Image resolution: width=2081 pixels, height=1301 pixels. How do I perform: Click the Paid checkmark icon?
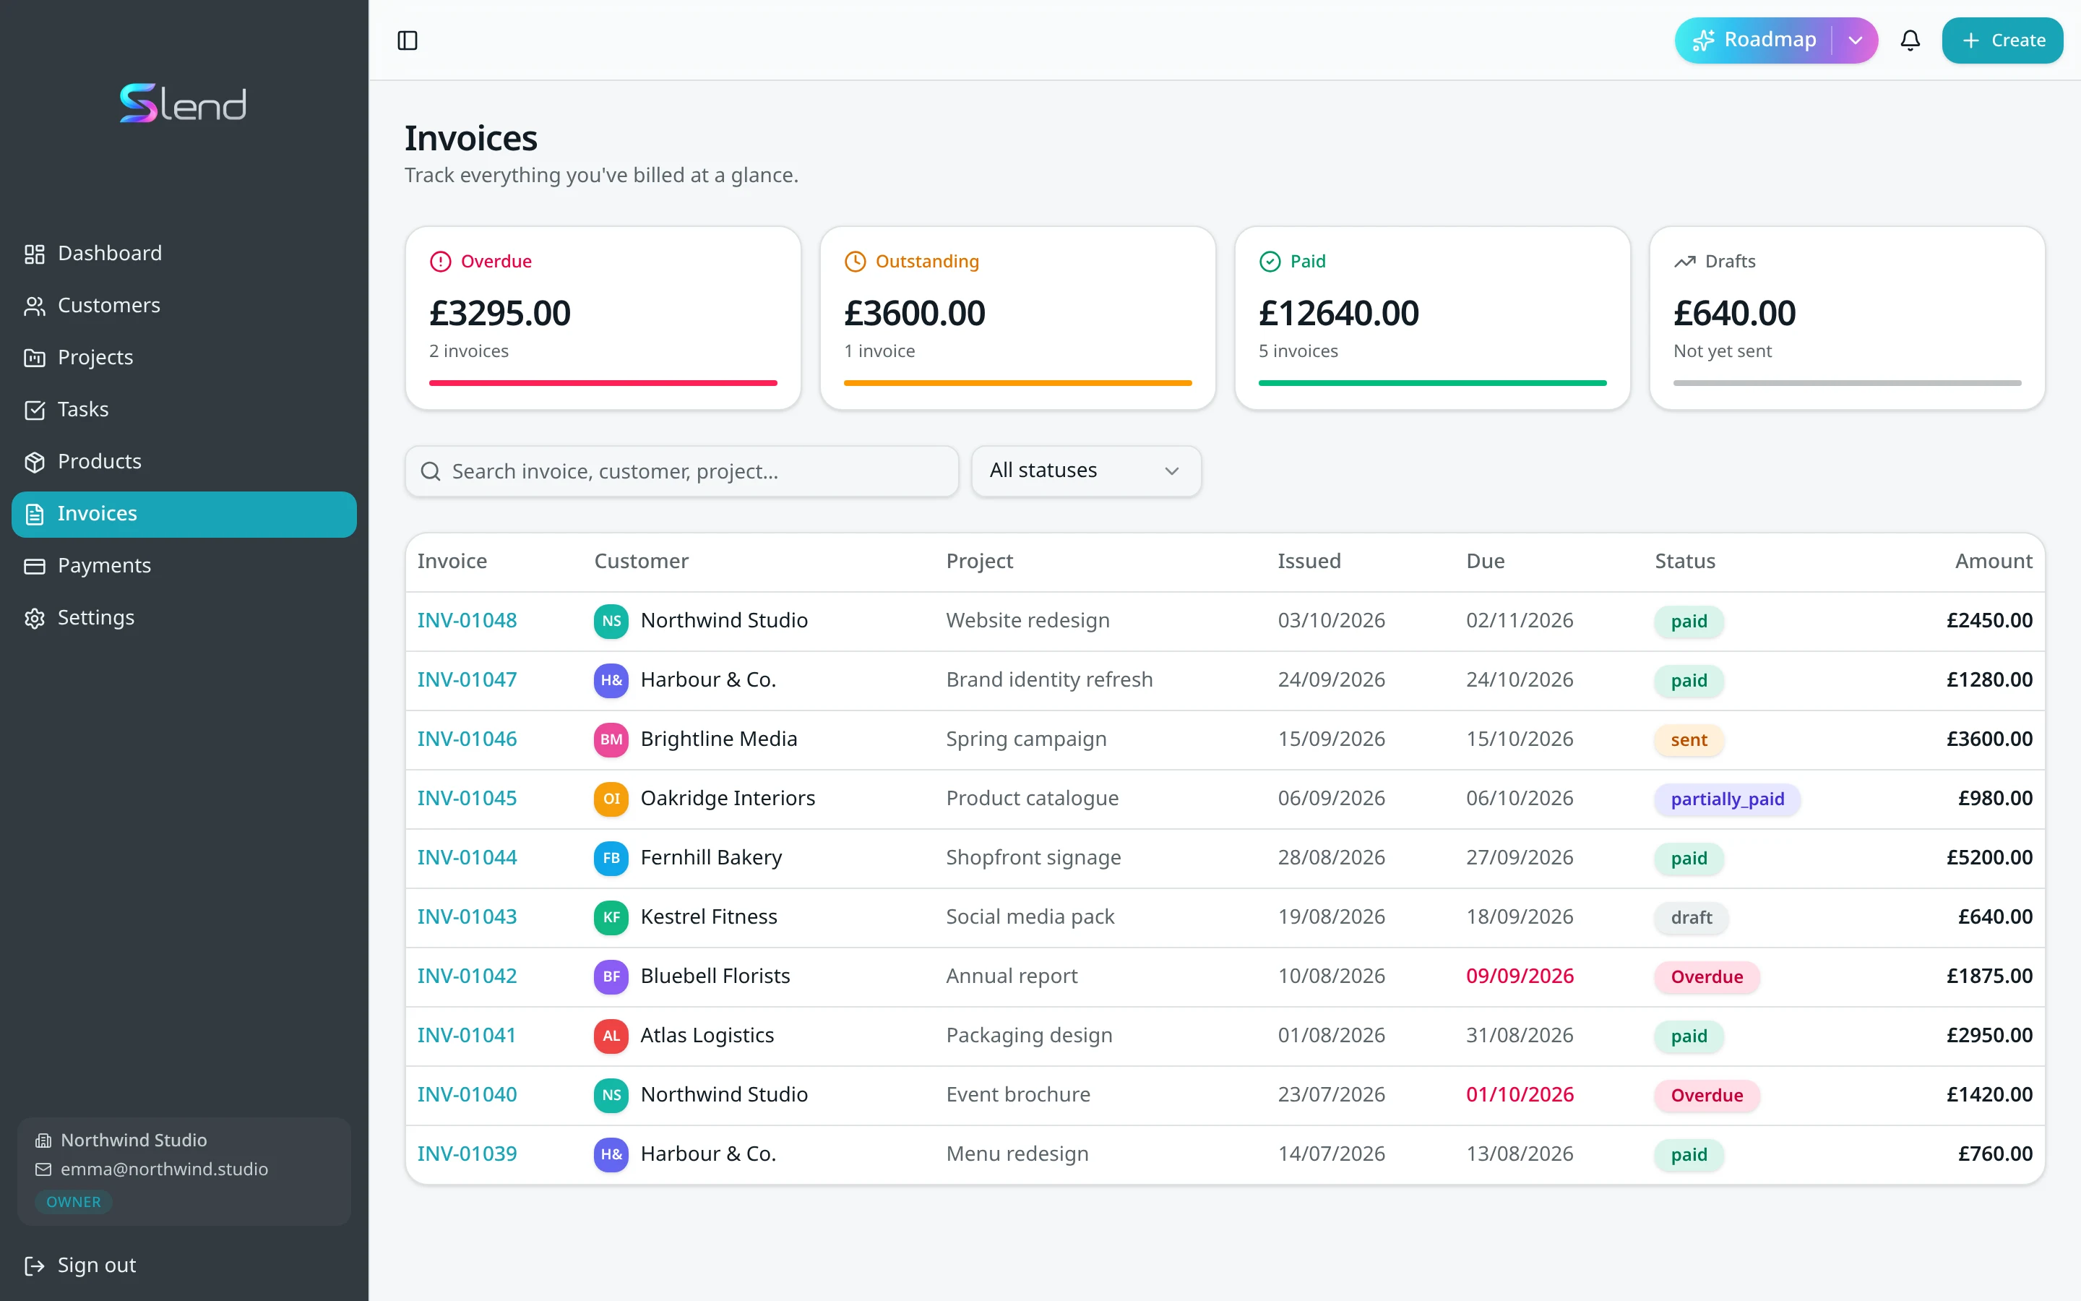coord(1270,262)
